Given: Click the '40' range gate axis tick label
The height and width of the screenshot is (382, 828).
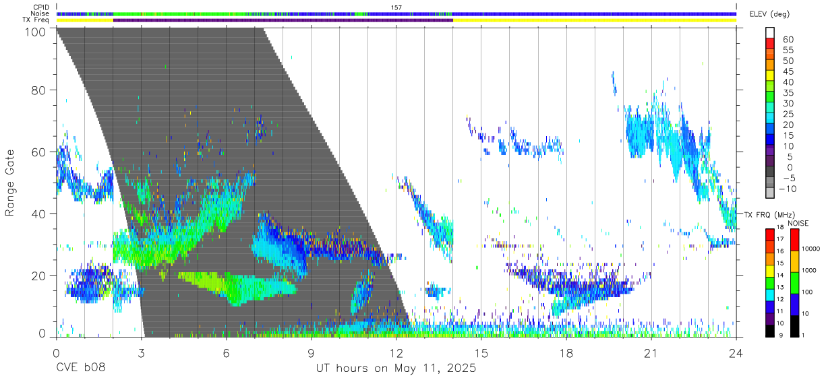Looking at the screenshot, I should 38,214.
